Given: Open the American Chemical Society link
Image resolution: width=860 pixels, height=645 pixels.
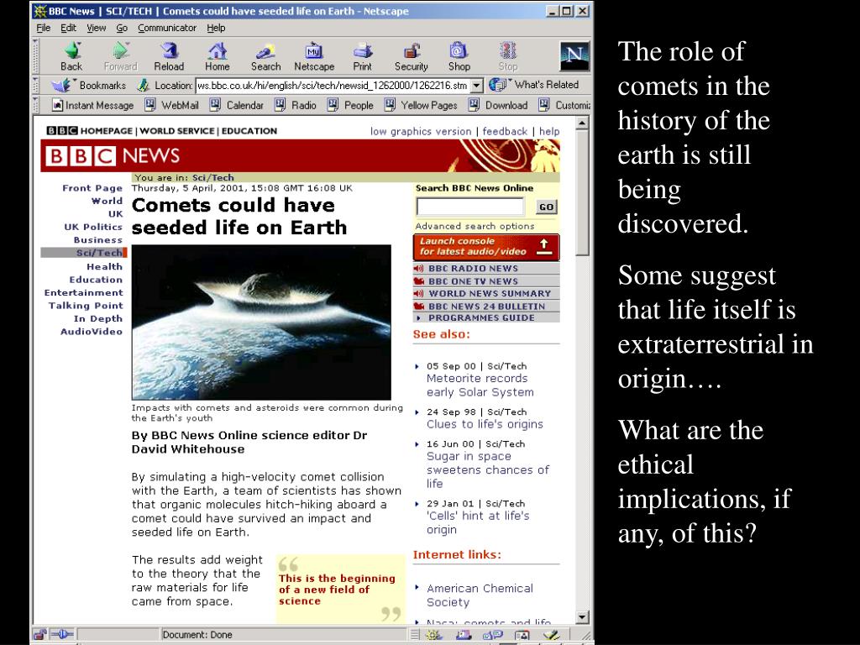Looking at the screenshot, I should click(x=480, y=595).
